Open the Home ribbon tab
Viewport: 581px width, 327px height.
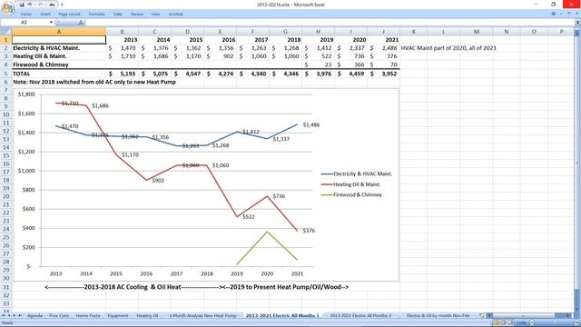[x=26, y=15]
